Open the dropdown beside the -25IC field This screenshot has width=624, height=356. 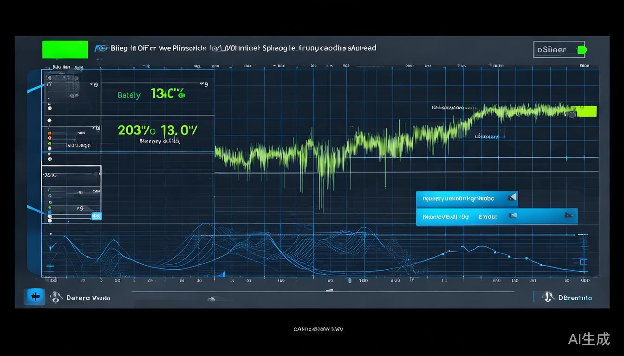point(96,175)
